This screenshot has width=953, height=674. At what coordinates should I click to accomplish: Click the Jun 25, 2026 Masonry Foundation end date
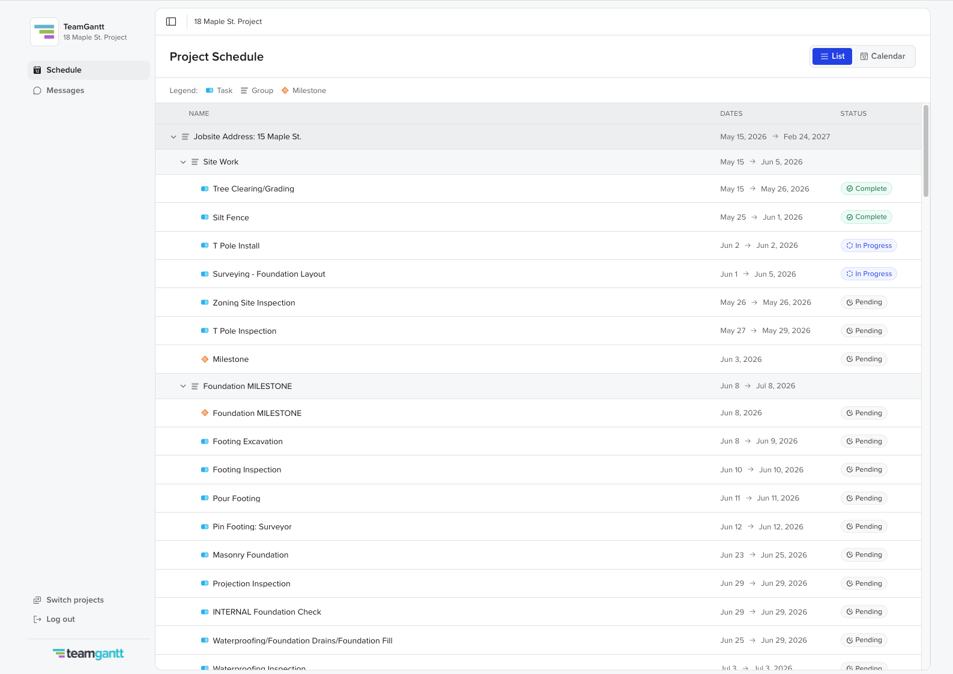click(784, 555)
